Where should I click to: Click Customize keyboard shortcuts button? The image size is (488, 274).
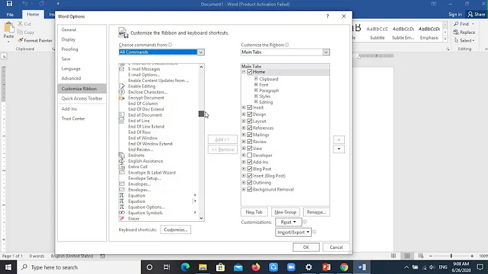click(x=176, y=230)
